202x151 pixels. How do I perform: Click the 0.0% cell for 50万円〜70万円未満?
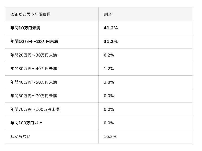pos(109,96)
